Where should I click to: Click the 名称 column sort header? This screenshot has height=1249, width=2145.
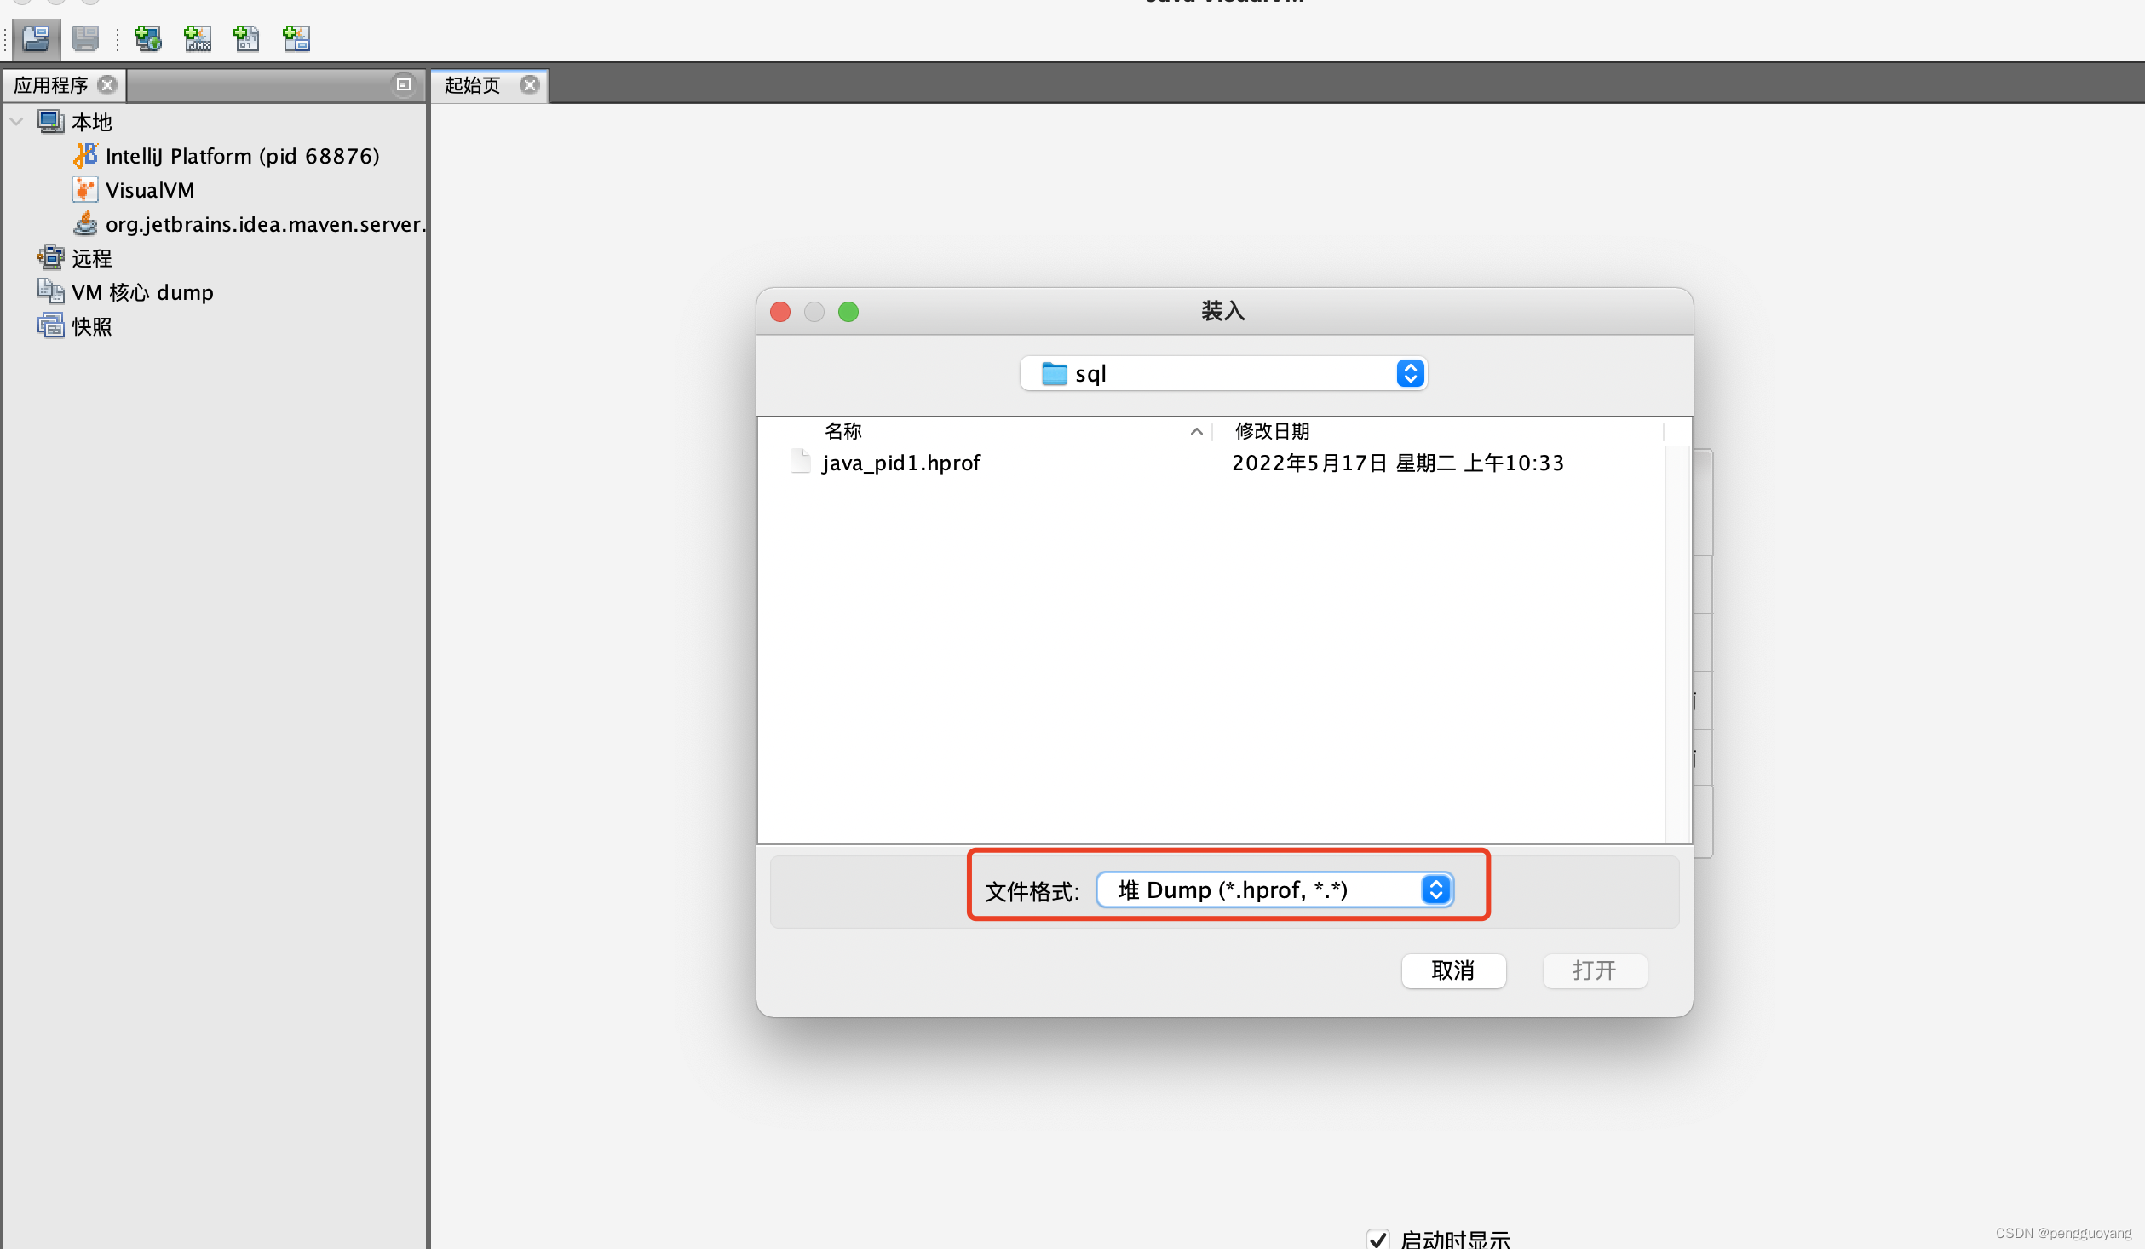843,431
